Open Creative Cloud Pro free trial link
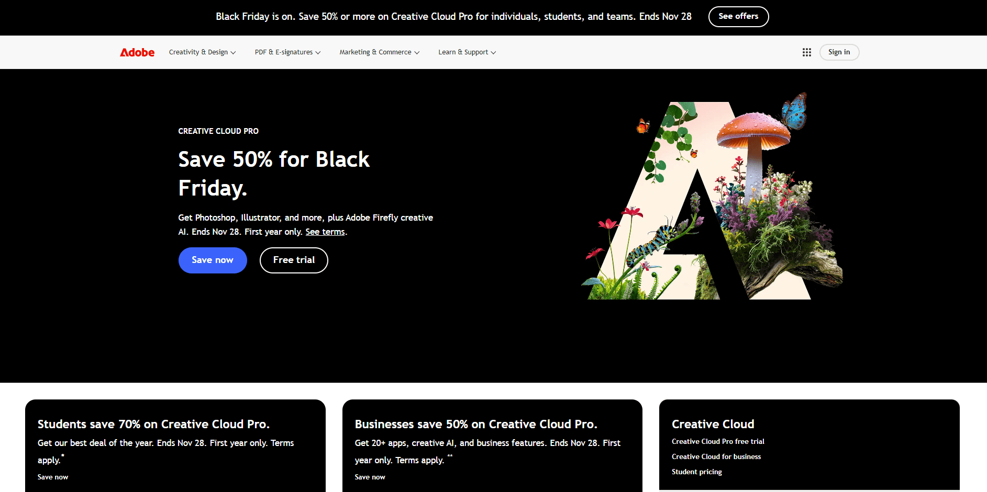Screen dimensions: 987x492 (x=718, y=441)
